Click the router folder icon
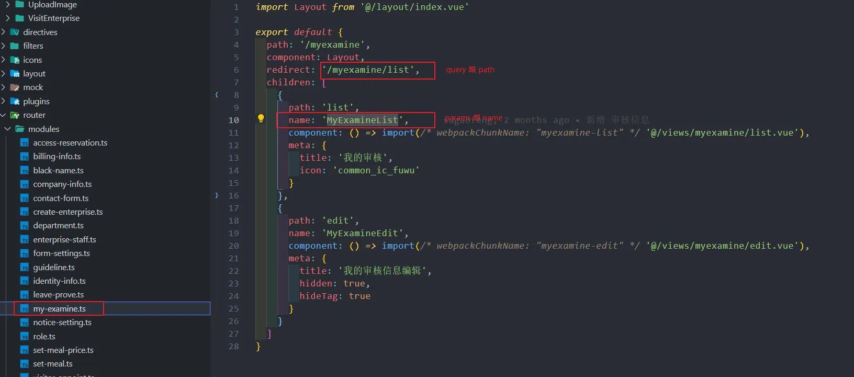 tap(15, 115)
